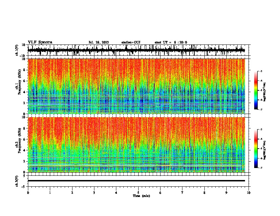The image size is (280, 216).
Task: Click inside the ch.1 spectrogram panel
Action: click(136, 86)
